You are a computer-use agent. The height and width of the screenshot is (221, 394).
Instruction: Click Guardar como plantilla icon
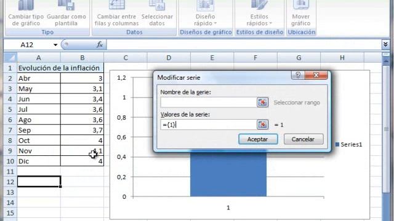66,5
